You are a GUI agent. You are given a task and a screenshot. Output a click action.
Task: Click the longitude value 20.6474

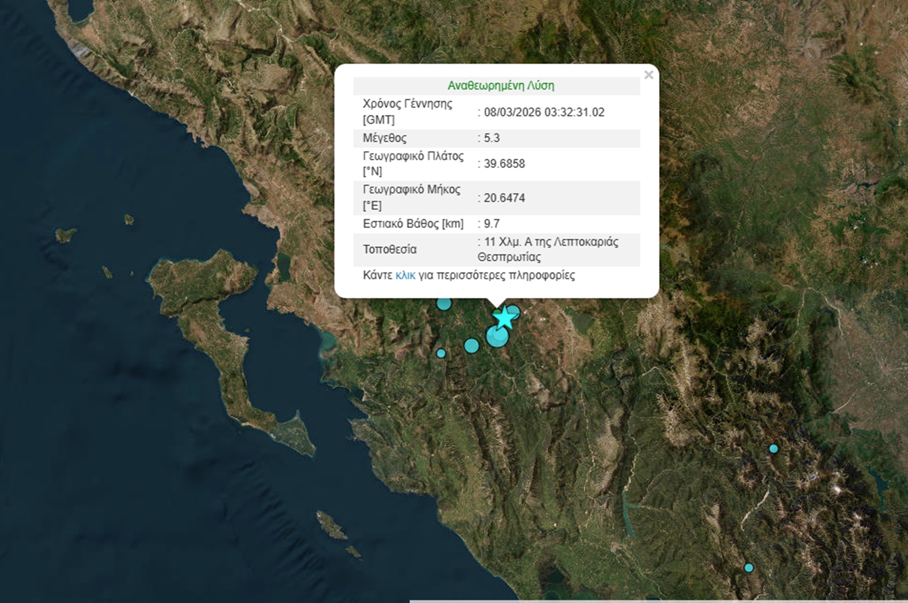click(504, 198)
